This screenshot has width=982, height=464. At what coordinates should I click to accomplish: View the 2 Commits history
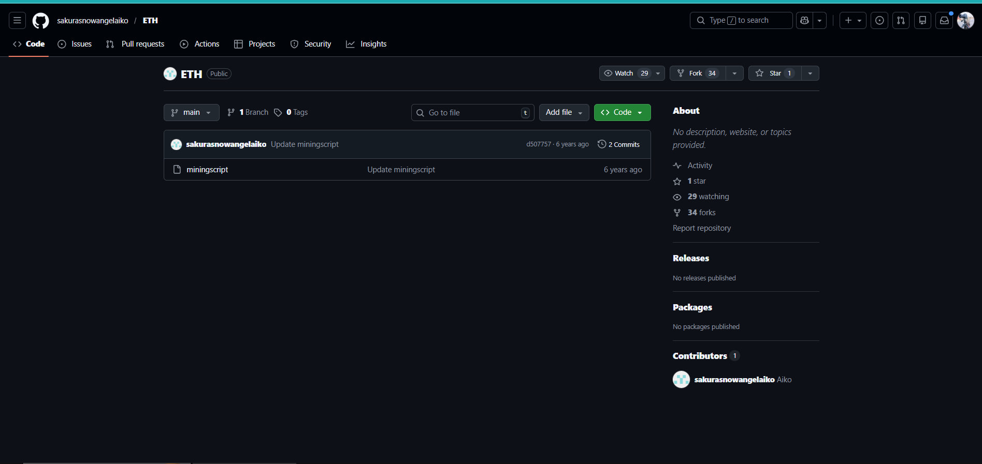(x=618, y=145)
